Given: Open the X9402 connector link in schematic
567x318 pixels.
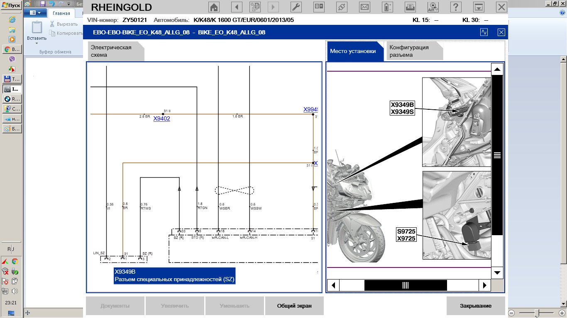Looking at the screenshot, I should pos(161,119).
